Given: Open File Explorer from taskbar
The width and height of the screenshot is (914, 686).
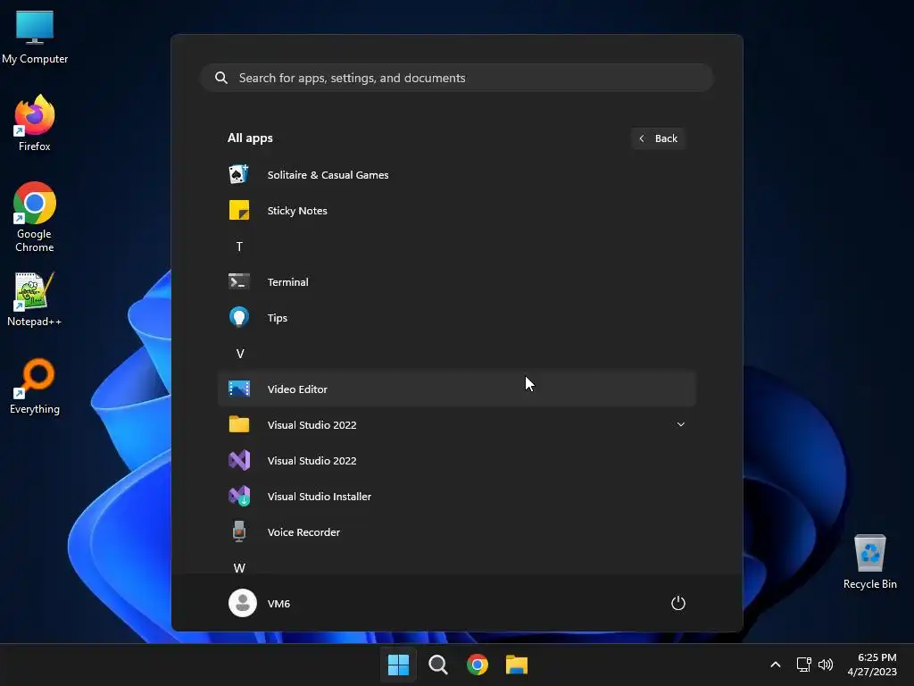Looking at the screenshot, I should (x=517, y=665).
